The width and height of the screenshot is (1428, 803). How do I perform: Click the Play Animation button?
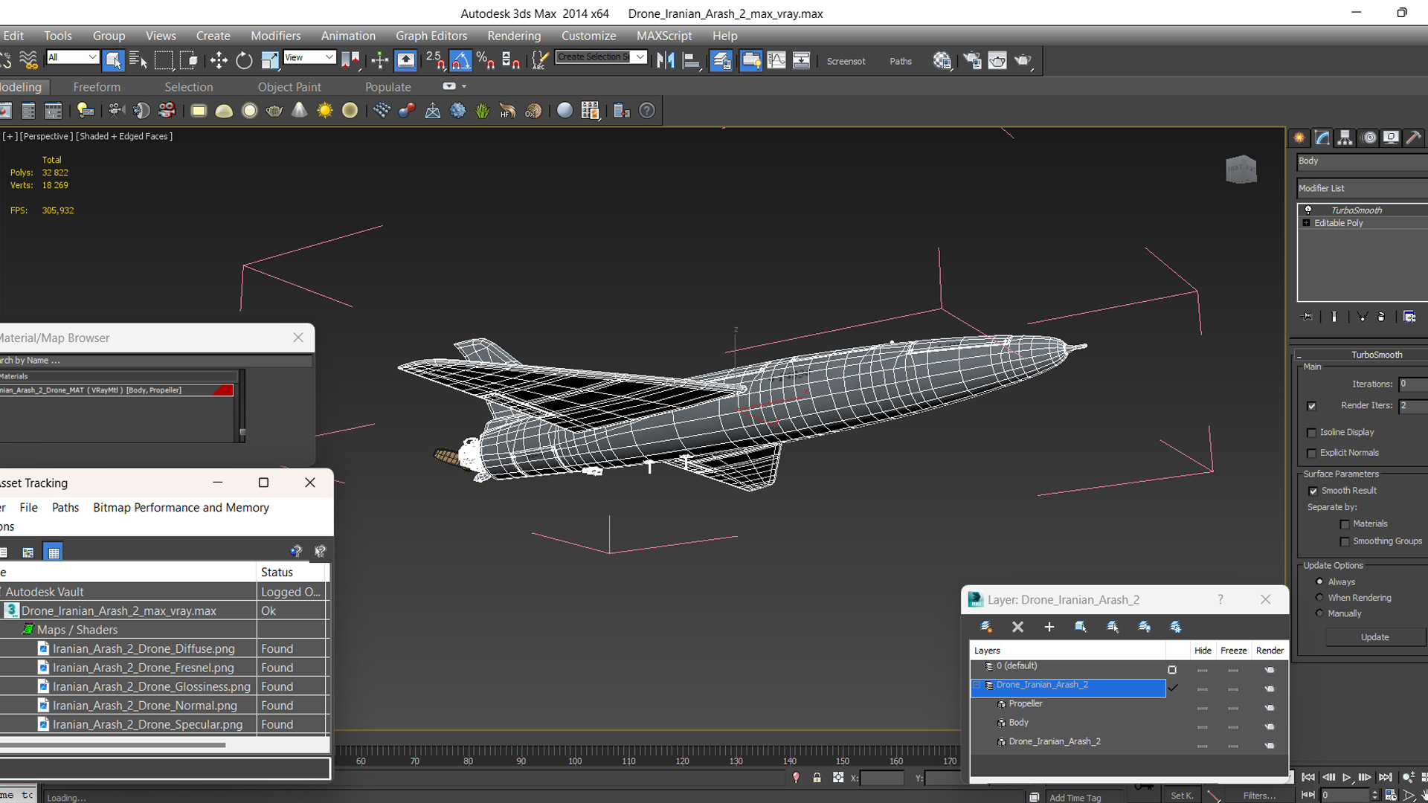[1346, 778]
